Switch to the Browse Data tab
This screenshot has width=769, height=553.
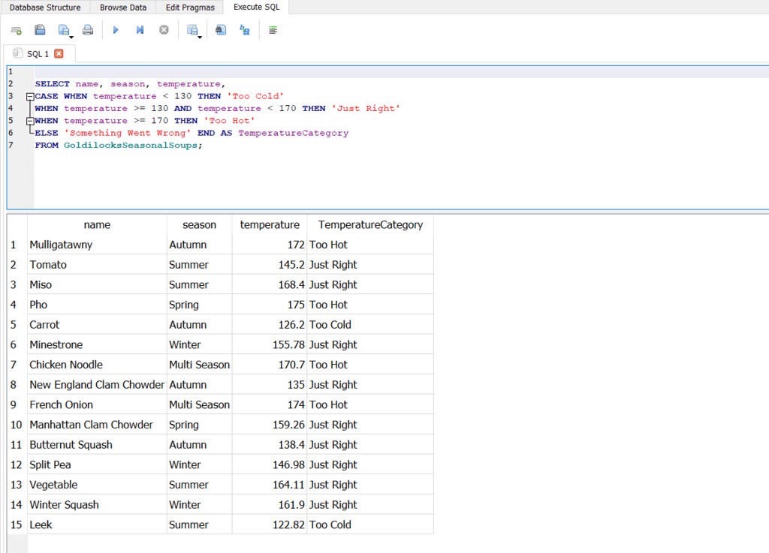[122, 7]
